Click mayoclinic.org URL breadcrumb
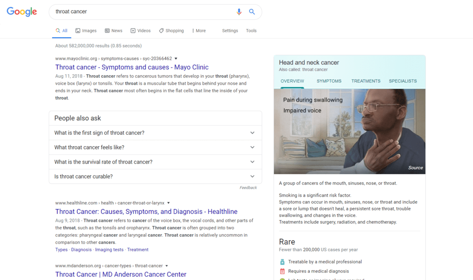This screenshot has height=280, width=473. click(114, 59)
